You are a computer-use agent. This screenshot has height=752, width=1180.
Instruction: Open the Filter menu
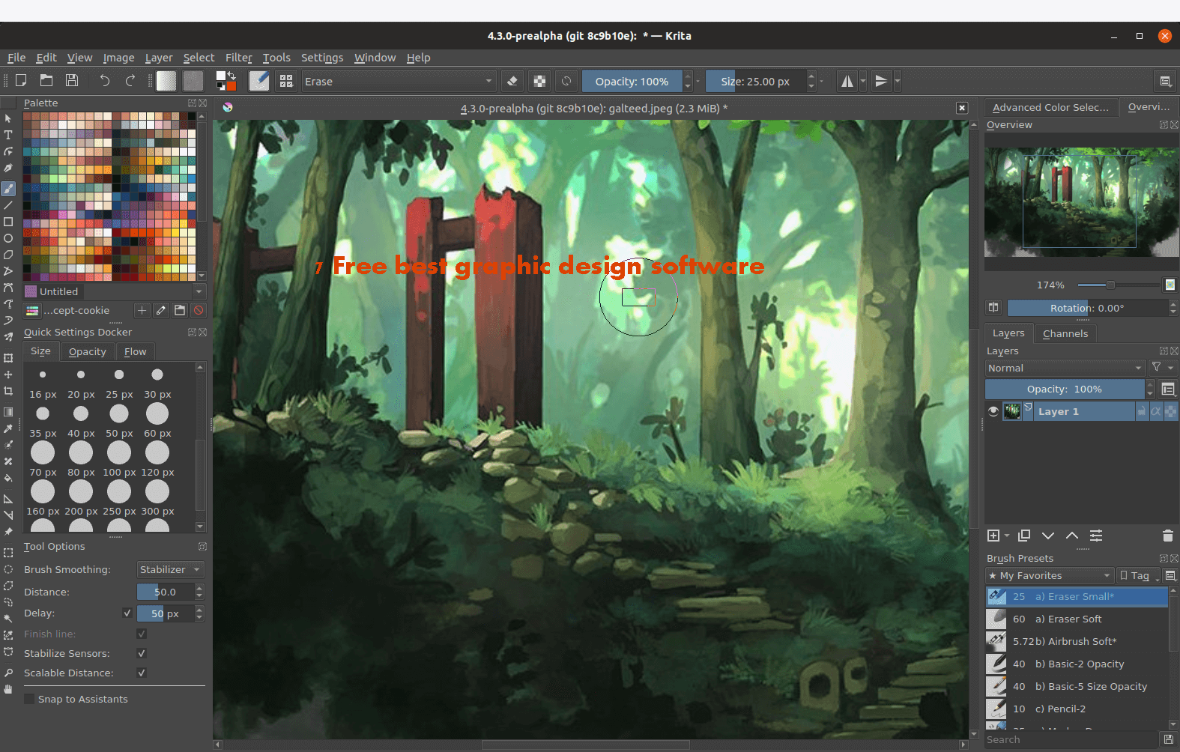(238, 58)
